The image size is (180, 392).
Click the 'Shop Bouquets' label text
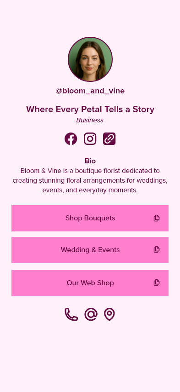click(90, 218)
